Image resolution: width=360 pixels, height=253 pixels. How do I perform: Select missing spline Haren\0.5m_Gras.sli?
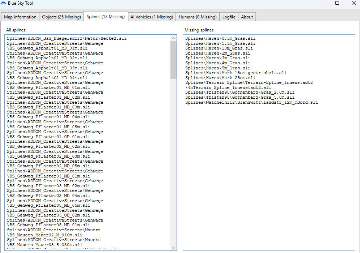coord(220,38)
